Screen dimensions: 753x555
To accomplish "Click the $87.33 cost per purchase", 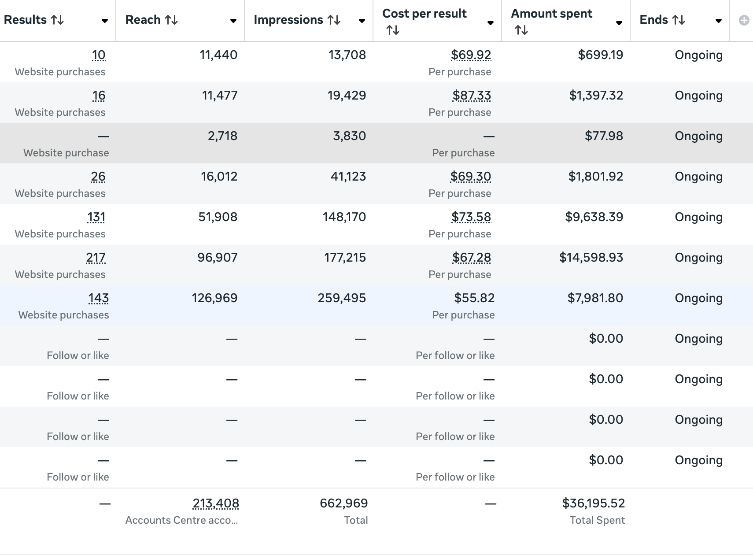I will 472,96.
